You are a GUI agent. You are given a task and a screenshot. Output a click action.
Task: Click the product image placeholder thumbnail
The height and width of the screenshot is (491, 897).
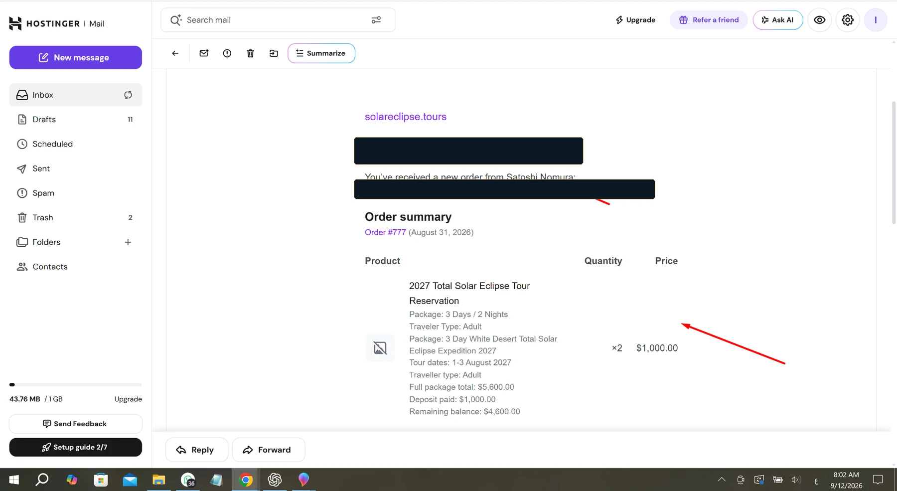click(x=380, y=348)
